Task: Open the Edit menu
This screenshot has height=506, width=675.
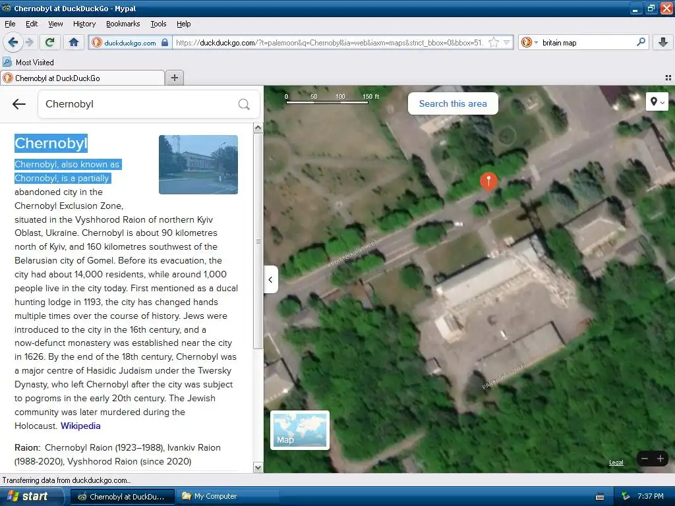Action: [32, 24]
